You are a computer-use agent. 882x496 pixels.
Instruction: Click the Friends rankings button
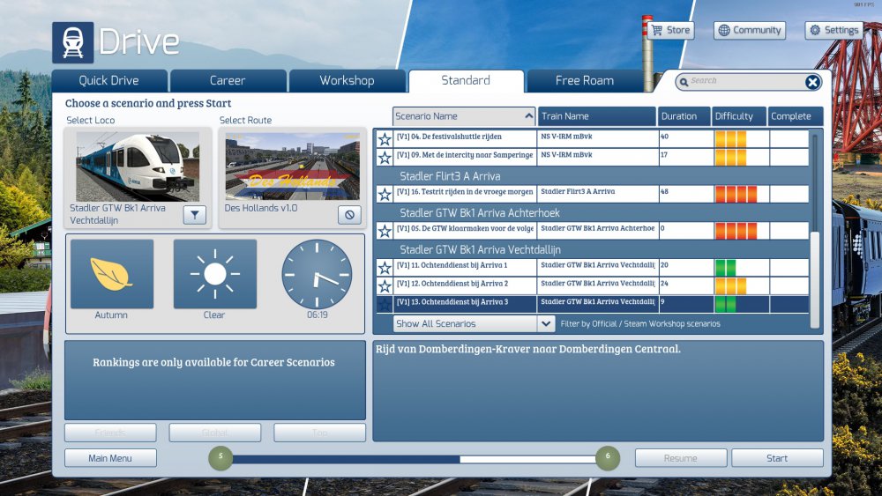click(110, 433)
